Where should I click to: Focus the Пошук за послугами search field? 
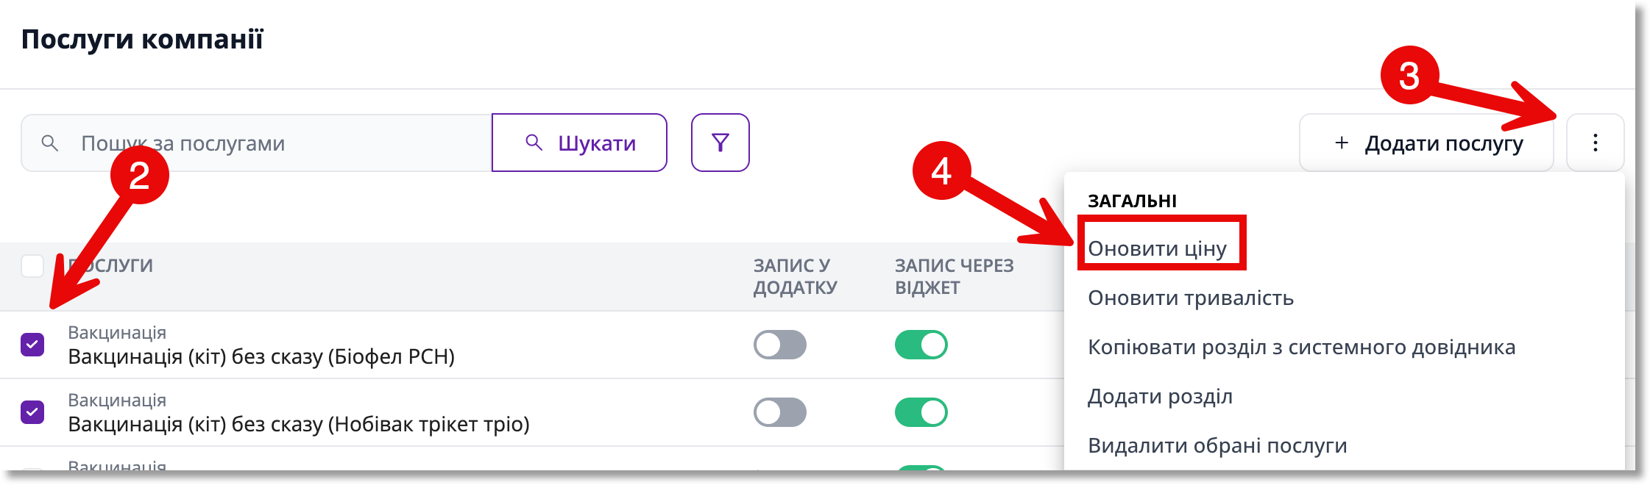256,143
